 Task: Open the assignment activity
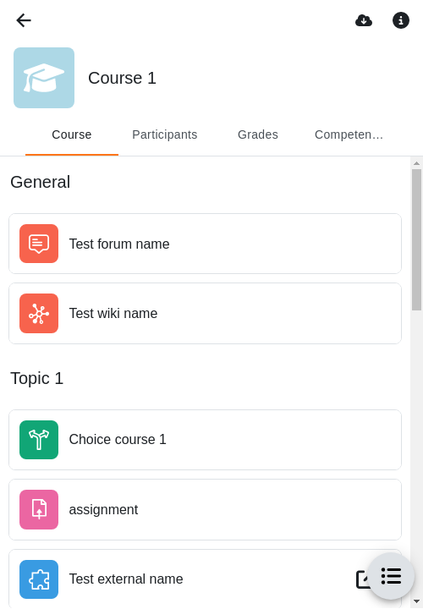(x=205, y=509)
